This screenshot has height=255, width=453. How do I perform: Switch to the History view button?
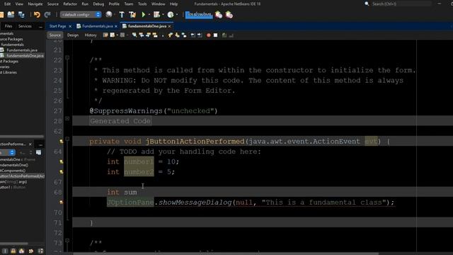[91, 35]
